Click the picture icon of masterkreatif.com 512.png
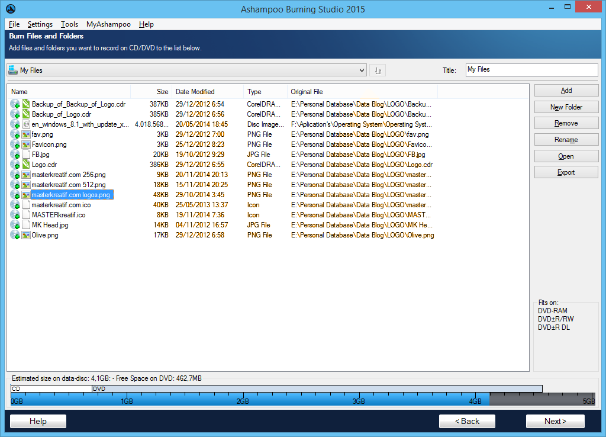Image resolution: width=606 pixels, height=437 pixels. pos(26,185)
